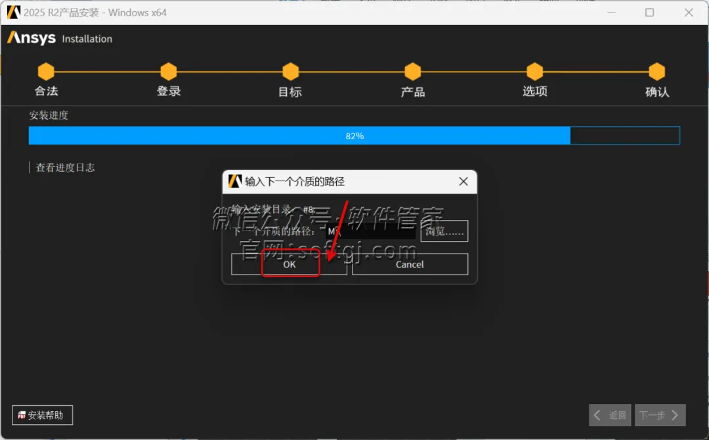Select the 目标 step hexagon
The height and width of the screenshot is (440, 709).
291,72
